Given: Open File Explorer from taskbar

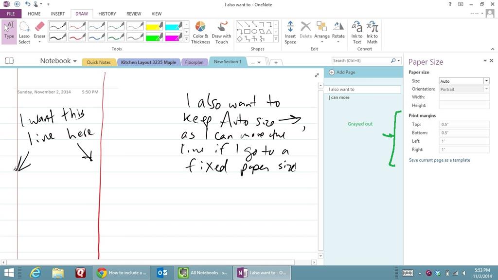Looking at the screenshot, I should (58, 273).
